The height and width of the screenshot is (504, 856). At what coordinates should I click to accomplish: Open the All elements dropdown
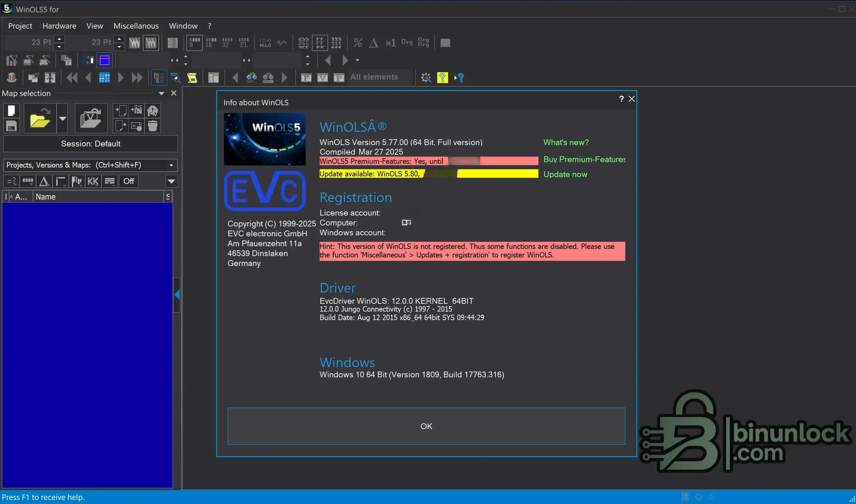(x=380, y=77)
